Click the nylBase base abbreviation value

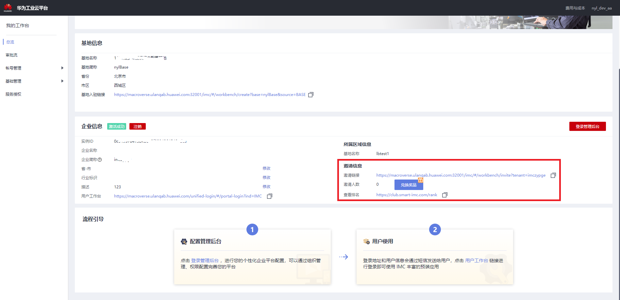pos(121,67)
